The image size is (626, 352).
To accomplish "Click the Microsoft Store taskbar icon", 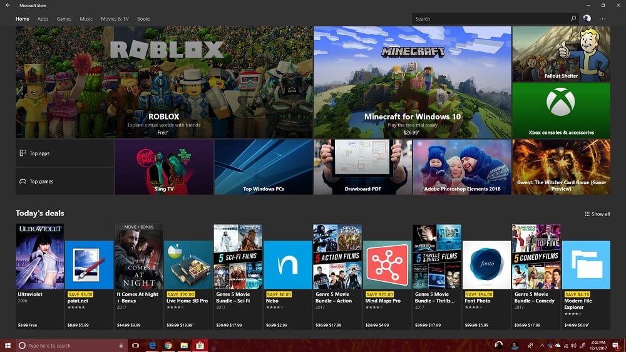I will pos(200,346).
